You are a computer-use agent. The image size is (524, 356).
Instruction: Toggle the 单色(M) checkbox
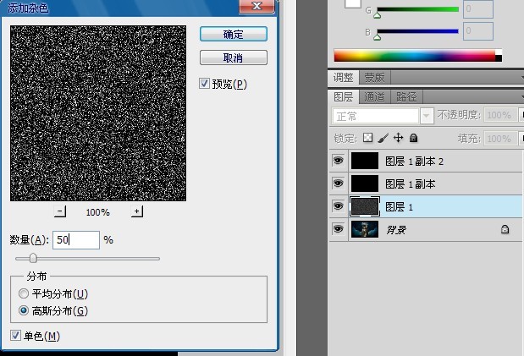[x=15, y=336]
